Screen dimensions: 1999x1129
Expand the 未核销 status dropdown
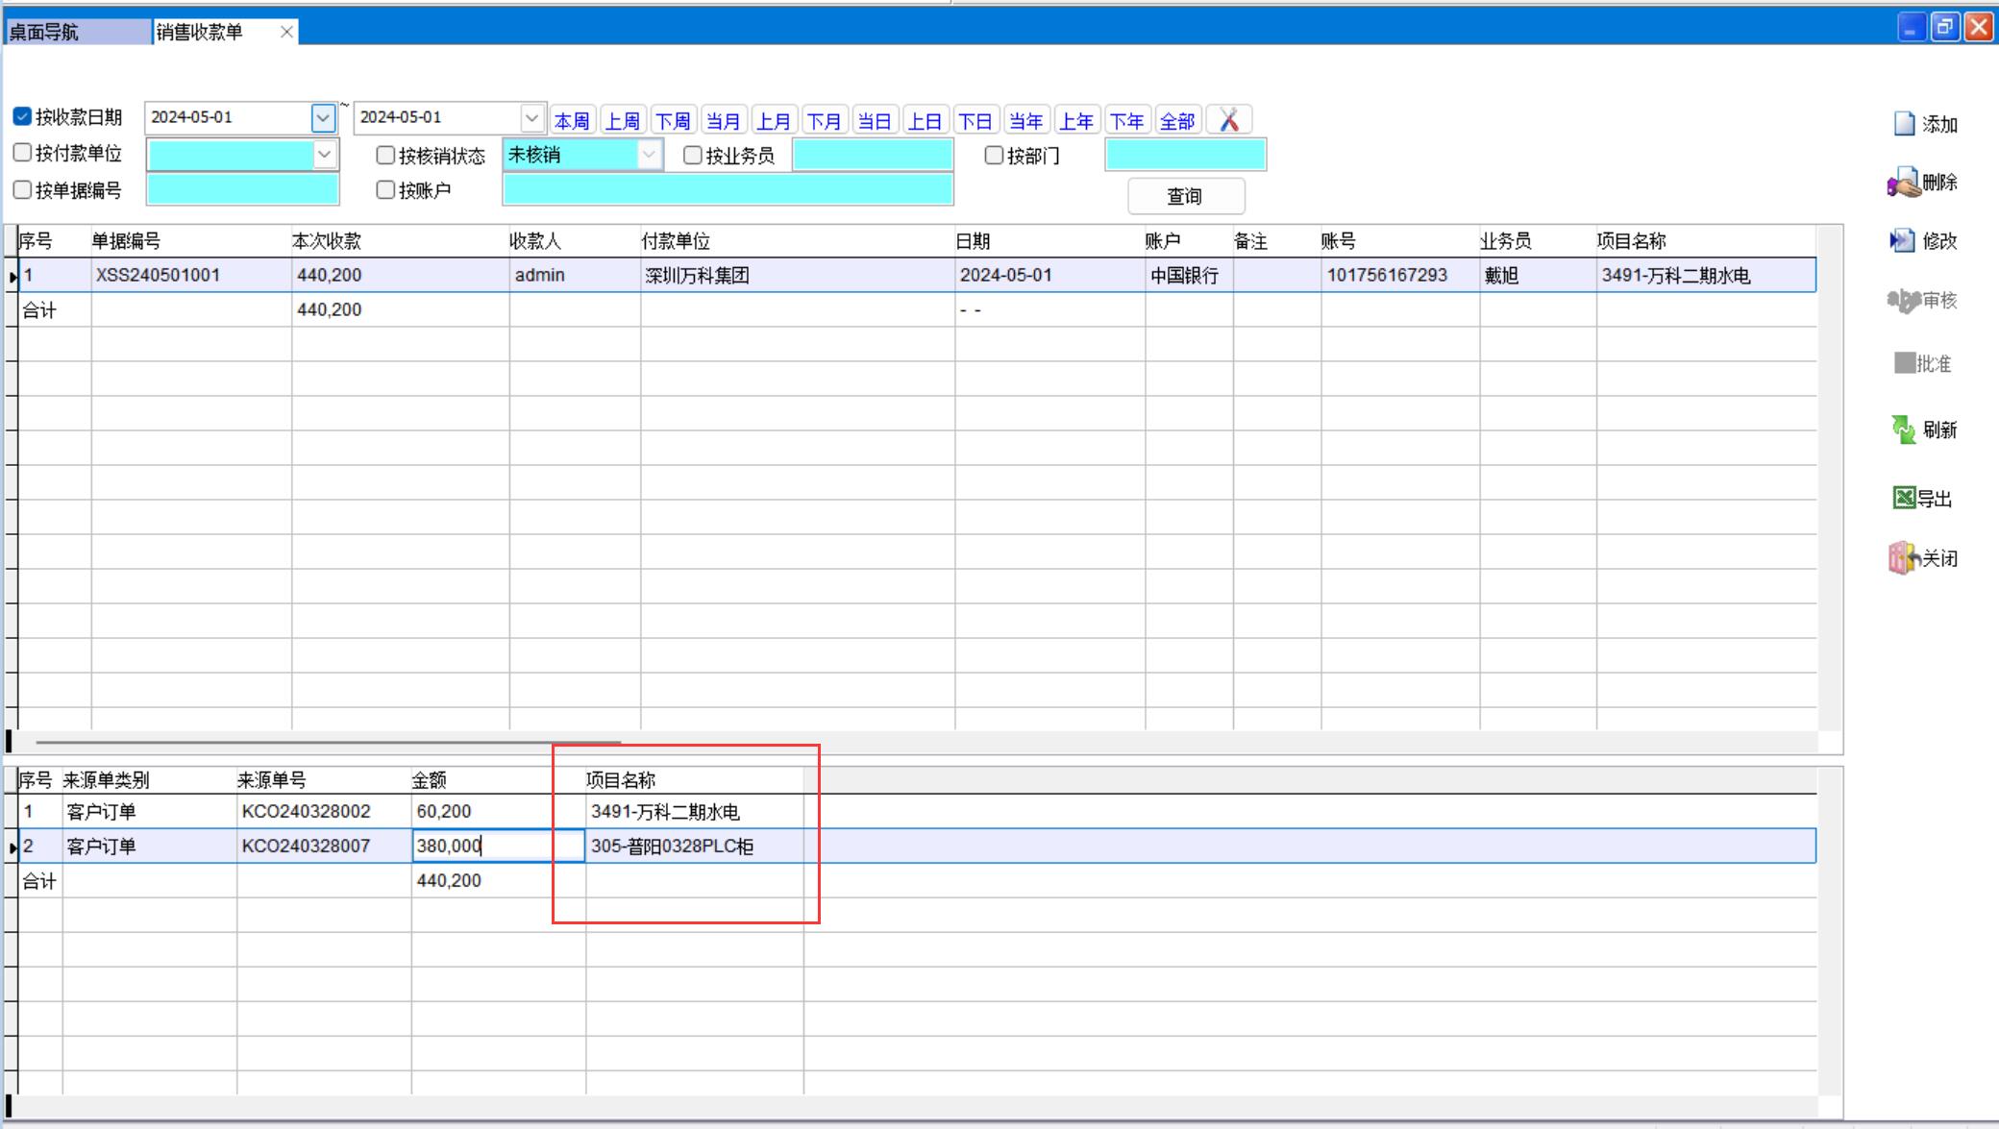pyautogui.click(x=650, y=154)
